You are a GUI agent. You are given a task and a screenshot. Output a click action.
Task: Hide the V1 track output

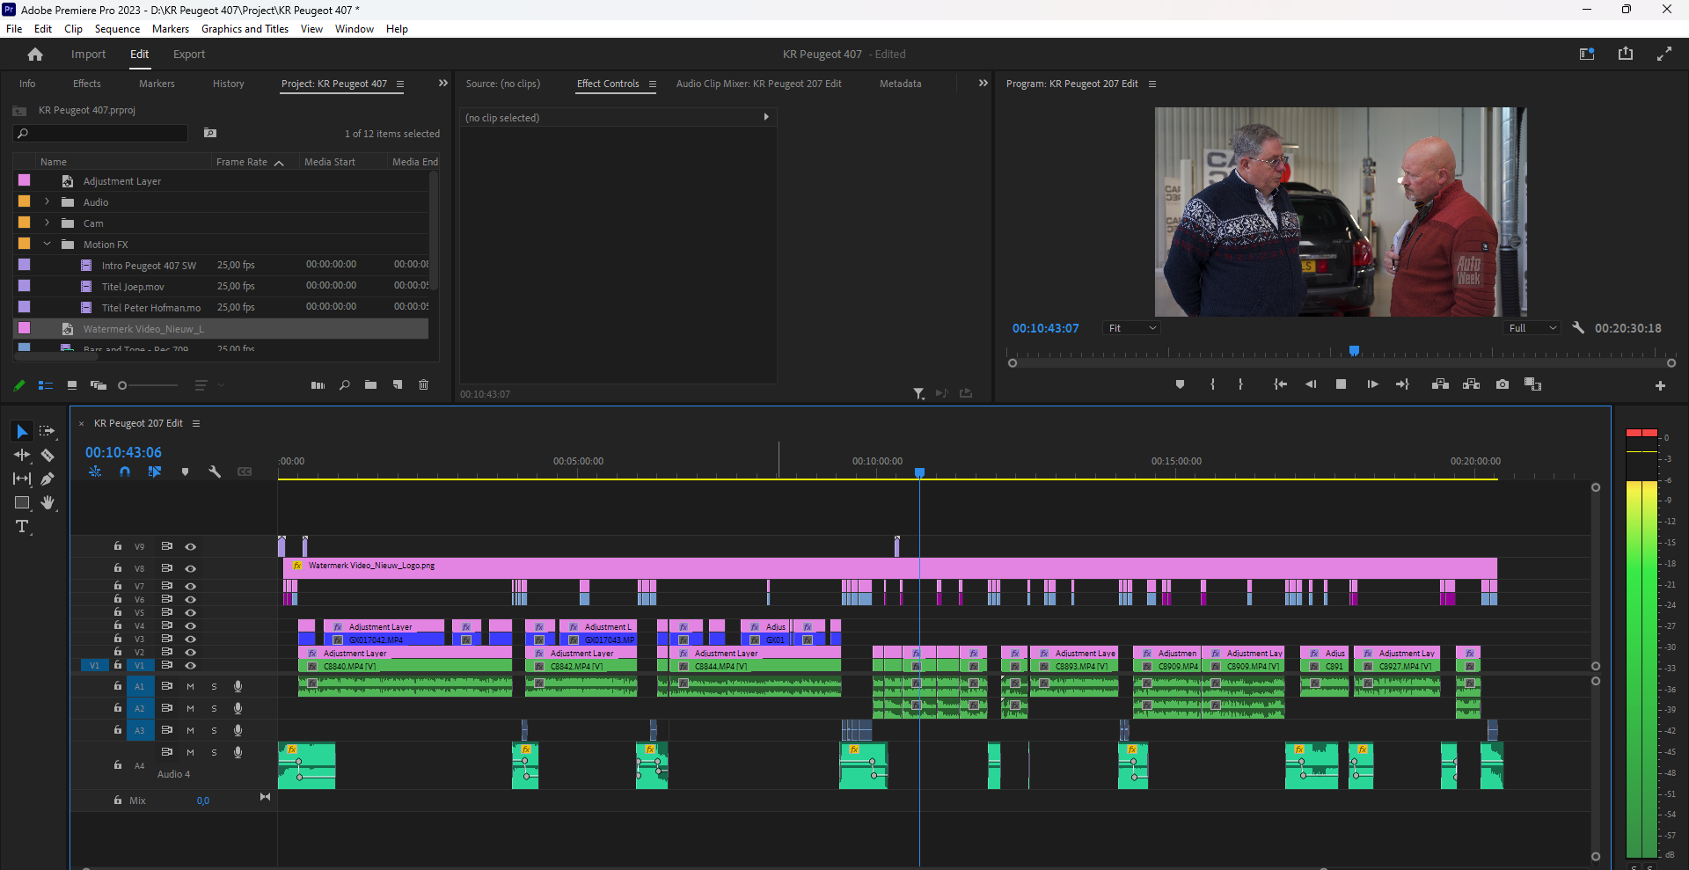[x=190, y=665]
